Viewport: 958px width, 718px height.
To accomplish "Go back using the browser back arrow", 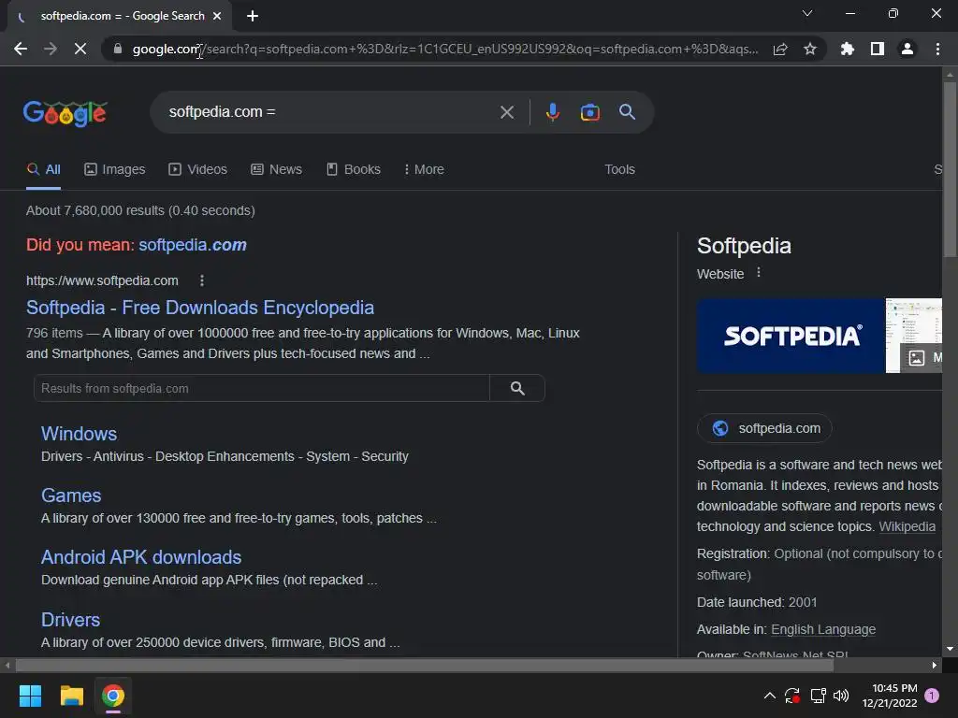I will point(21,49).
